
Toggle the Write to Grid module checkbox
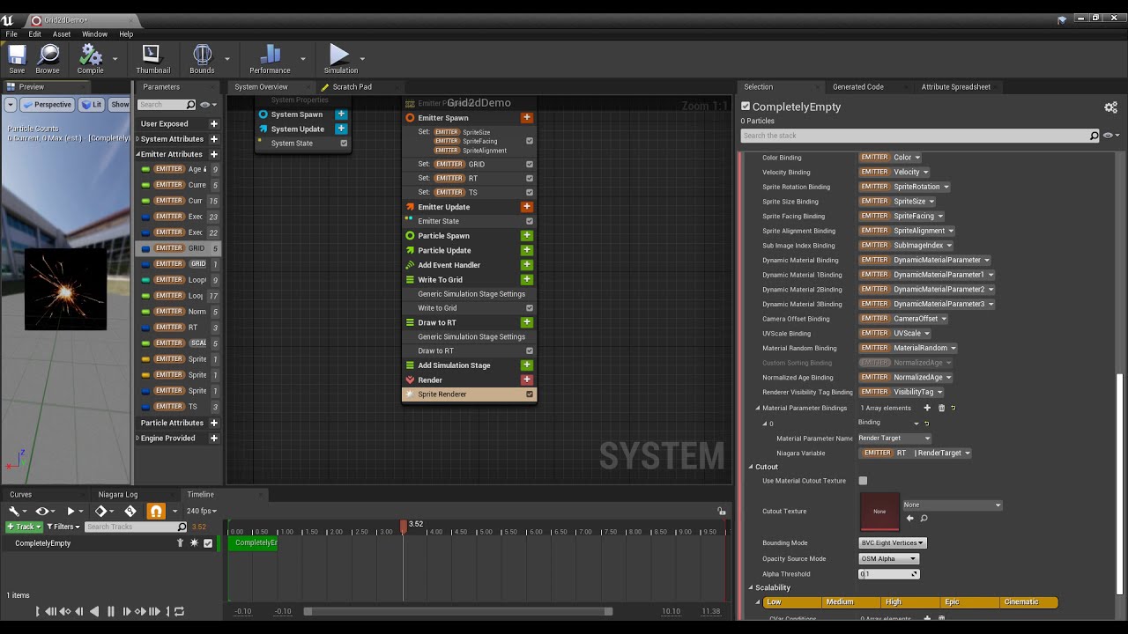coord(530,308)
